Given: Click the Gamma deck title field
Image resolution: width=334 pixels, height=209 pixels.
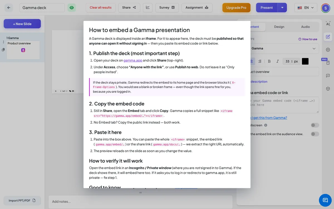Looking at the screenshot, I should [x=42, y=8].
